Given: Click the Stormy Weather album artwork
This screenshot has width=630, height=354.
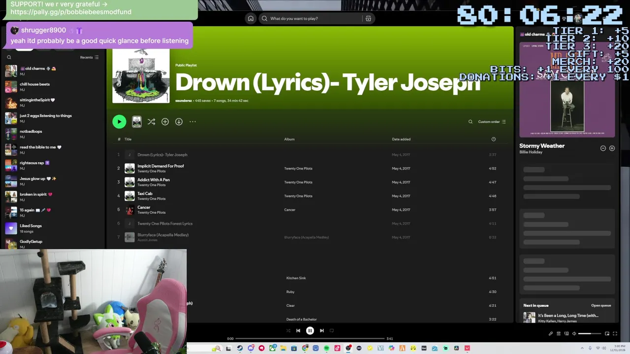Looking at the screenshot, I should [567, 89].
